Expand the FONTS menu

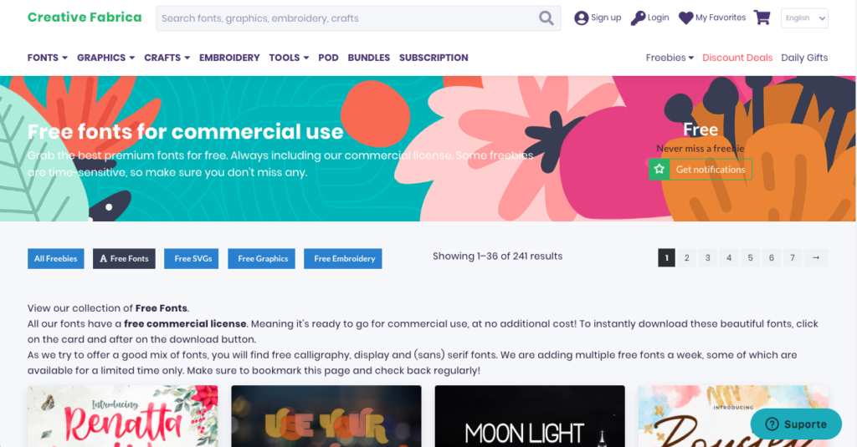pos(47,58)
